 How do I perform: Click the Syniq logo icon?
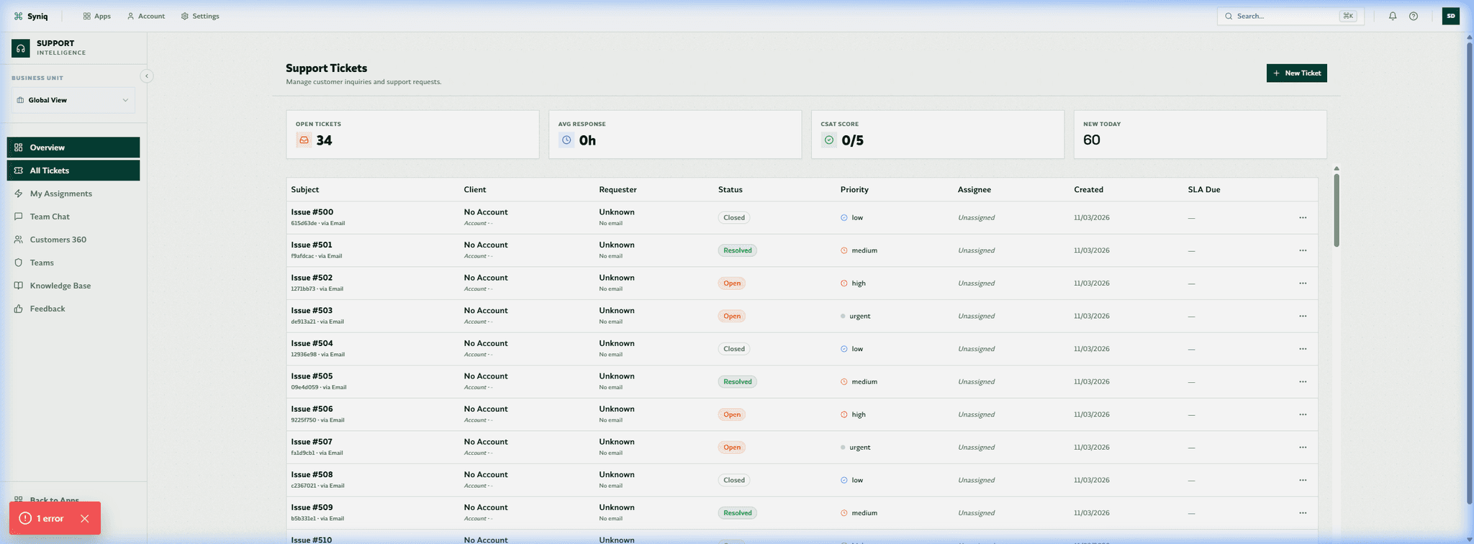(x=19, y=16)
